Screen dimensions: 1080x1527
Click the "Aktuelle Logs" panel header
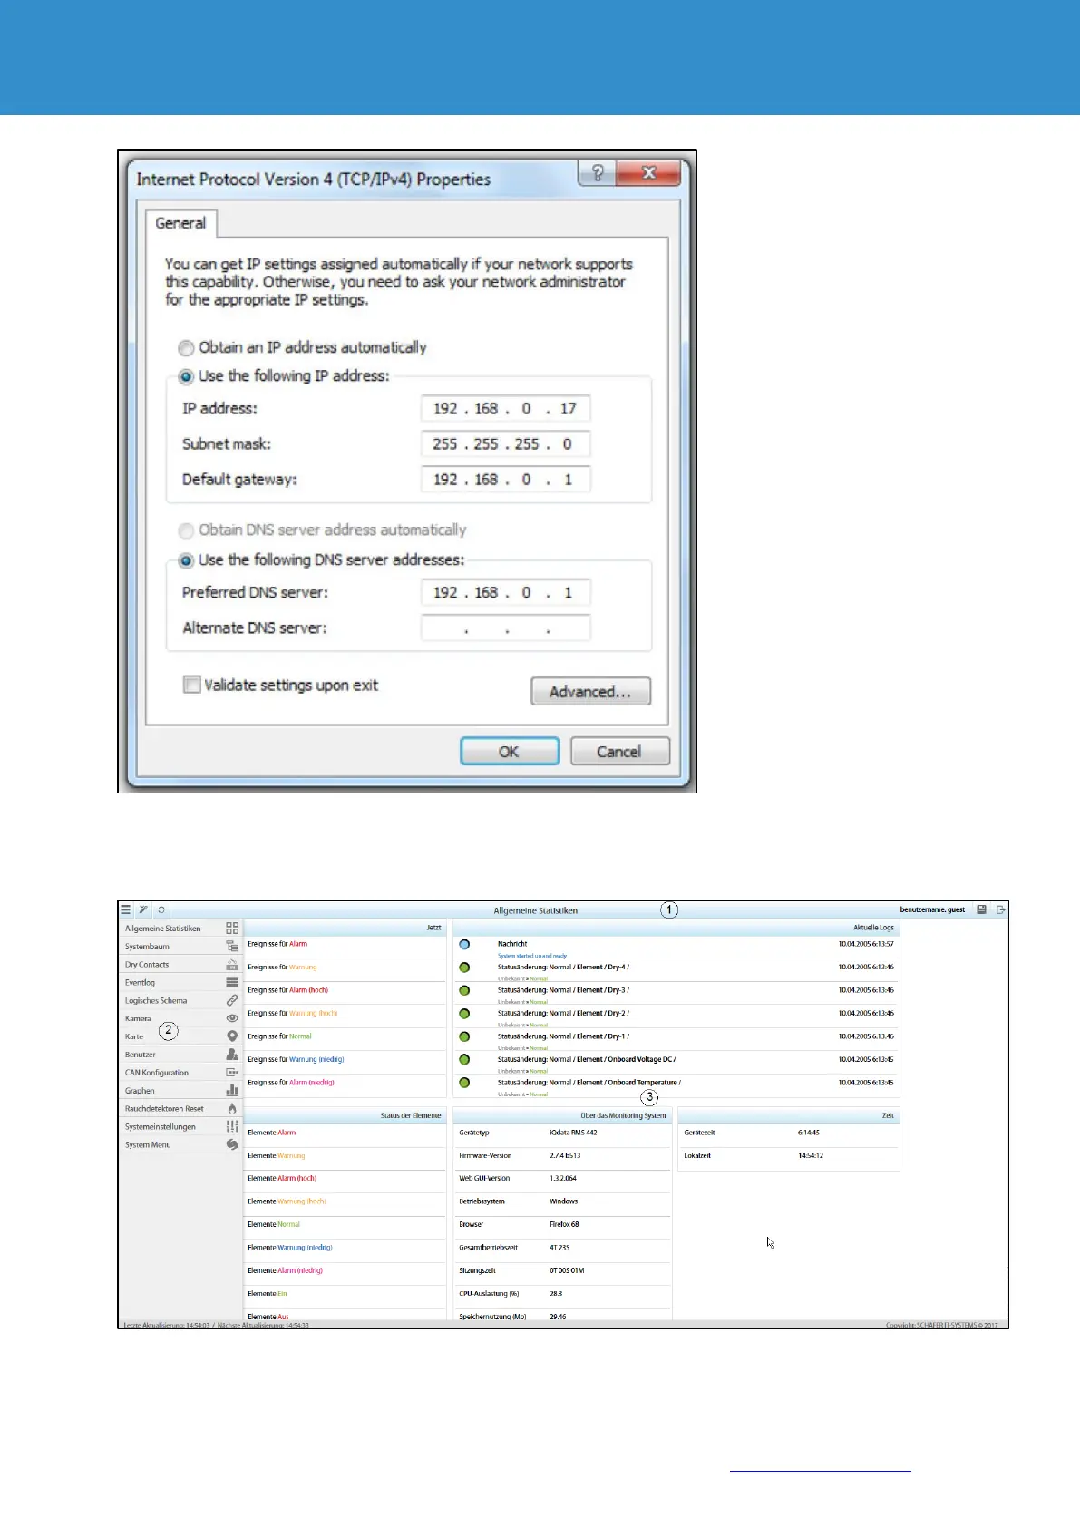676,928
